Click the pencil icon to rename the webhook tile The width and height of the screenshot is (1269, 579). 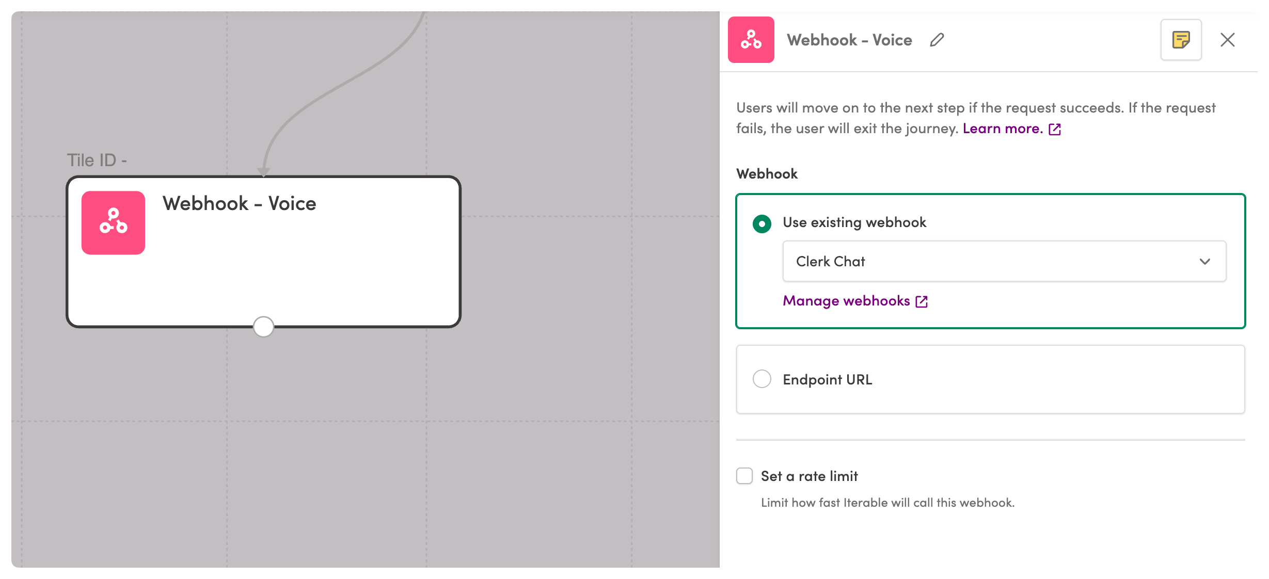[937, 40]
